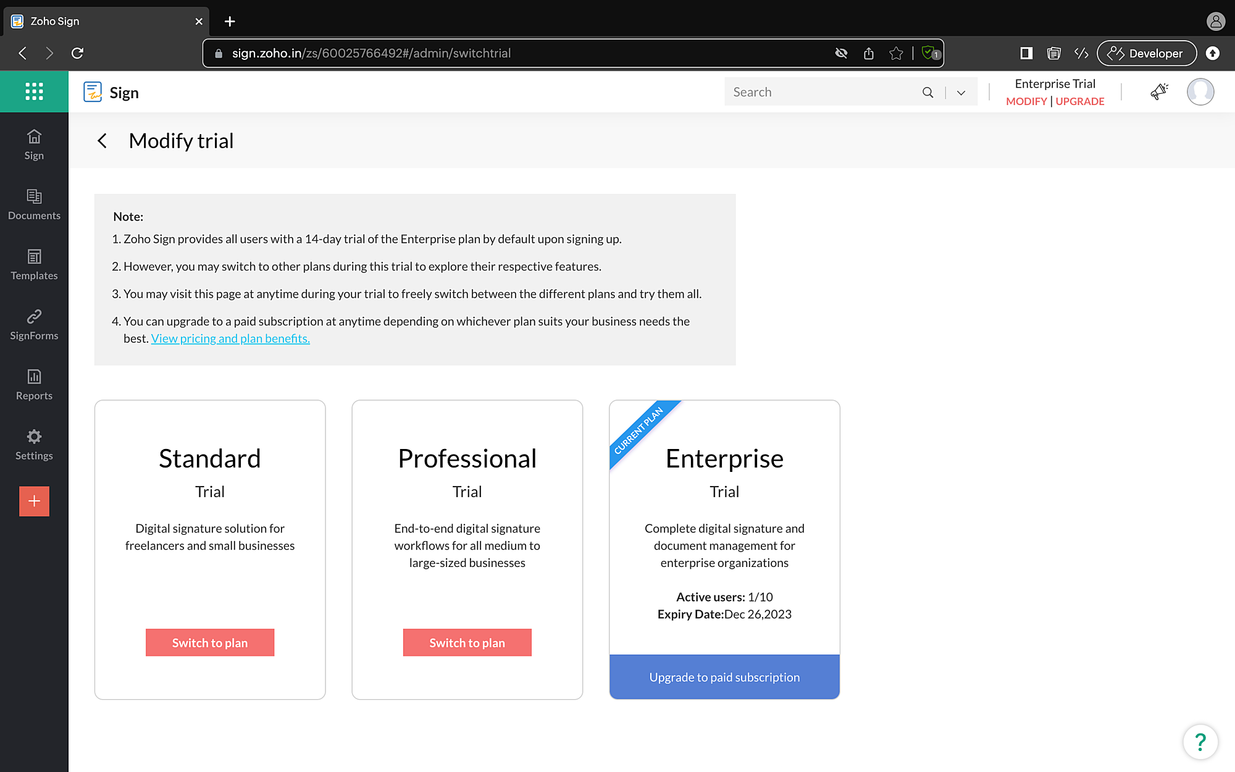
Task: Open new browser tab
Action: click(230, 21)
